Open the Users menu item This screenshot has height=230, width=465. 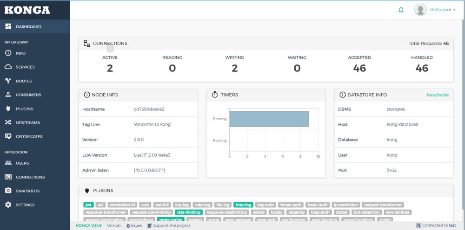tap(22, 163)
